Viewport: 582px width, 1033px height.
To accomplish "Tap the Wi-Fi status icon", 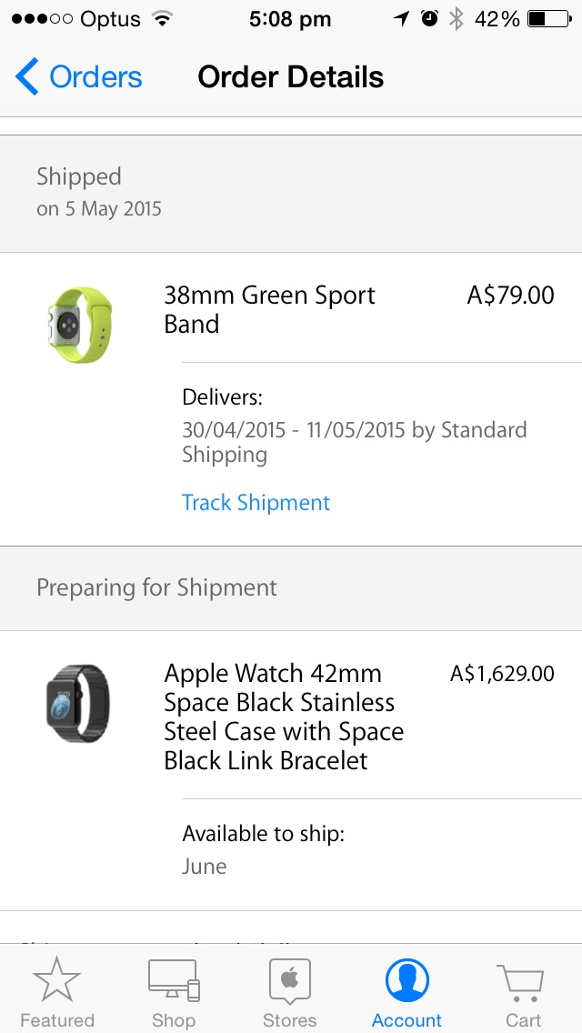I will point(163,19).
